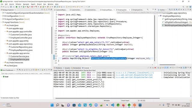The image size is (192, 108).
Task: Expand the local node in Boot Dashboard
Action: 2,77
